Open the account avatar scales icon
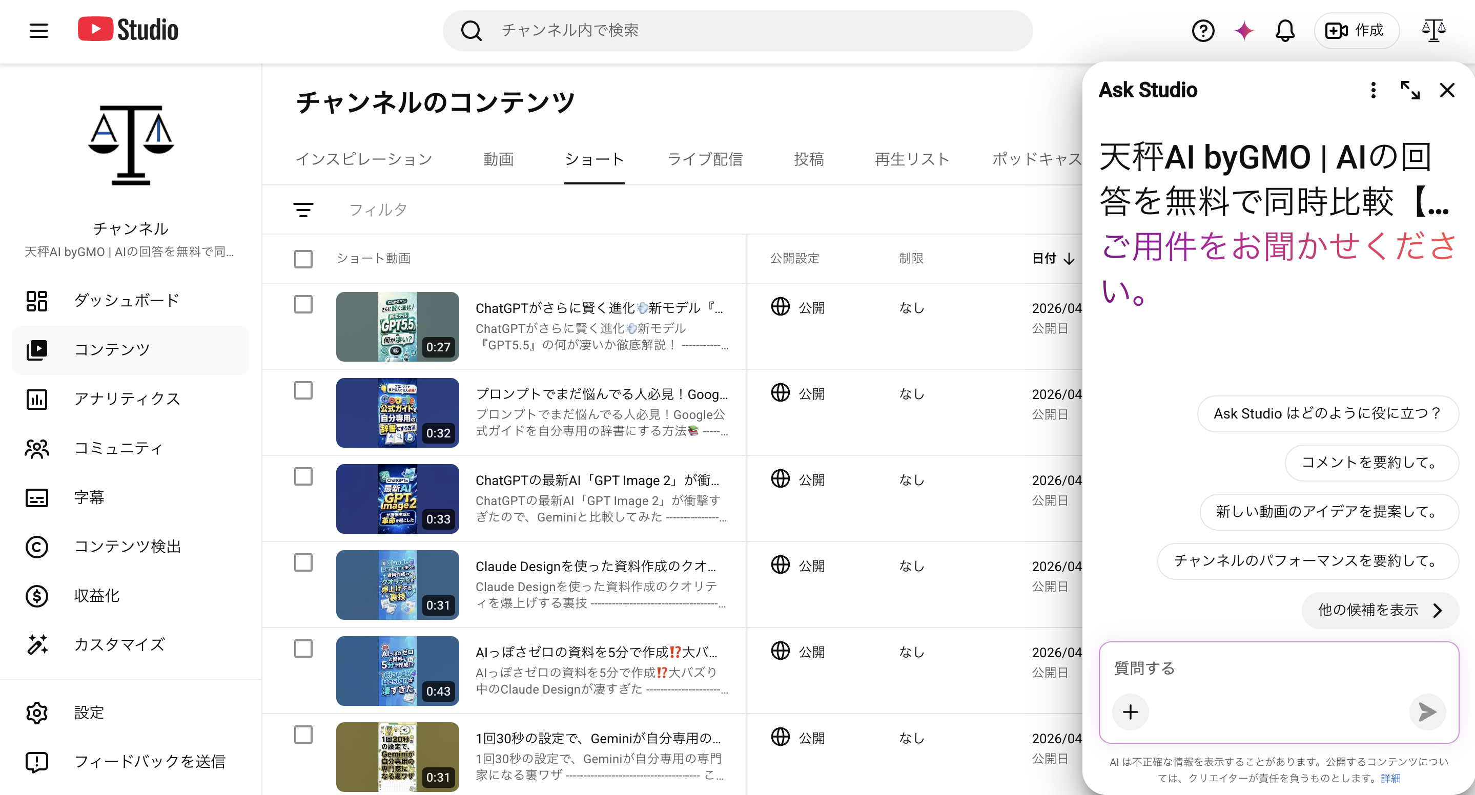Viewport: 1475px width, 795px height. [x=1434, y=30]
